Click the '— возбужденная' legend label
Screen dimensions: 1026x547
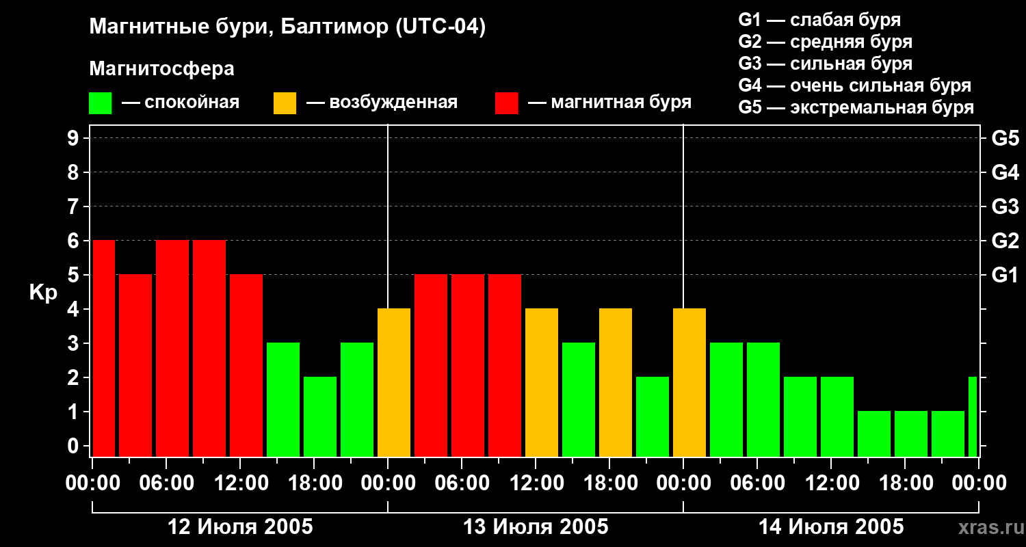382,103
